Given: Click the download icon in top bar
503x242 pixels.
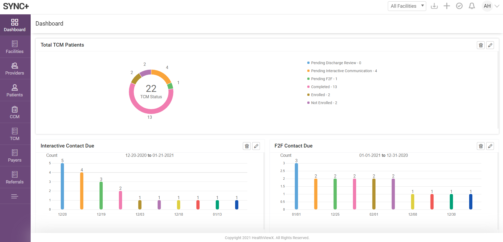Looking at the screenshot, I should click(434, 6).
